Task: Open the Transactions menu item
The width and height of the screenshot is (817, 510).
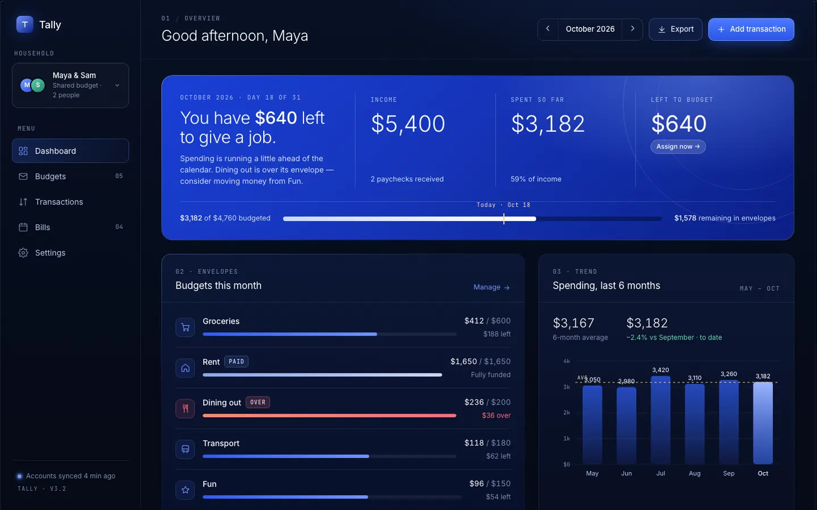Action: [x=70, y=202]
